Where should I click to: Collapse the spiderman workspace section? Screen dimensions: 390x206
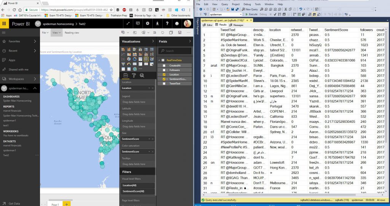pos(35,88)
